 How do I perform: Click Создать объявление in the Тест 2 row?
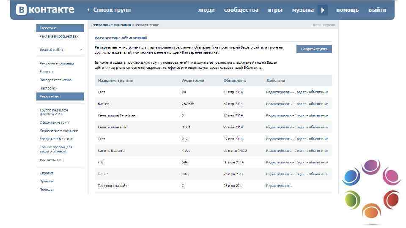[312, 174]
